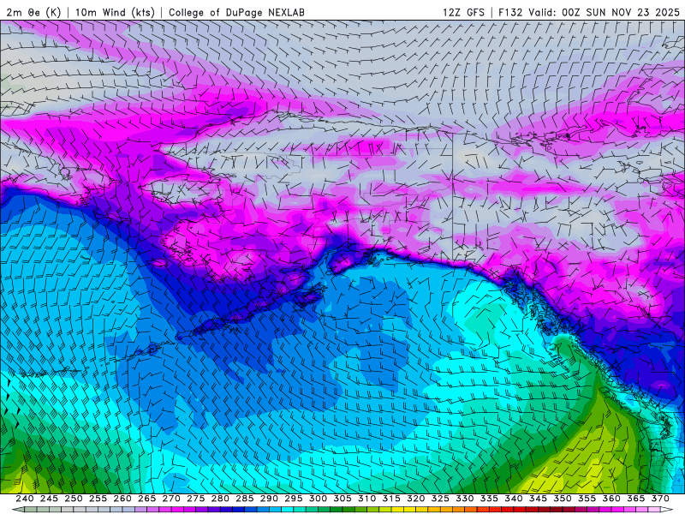
Task: Click the 290 value on the color scale
Action: click(x=269, y=499)
